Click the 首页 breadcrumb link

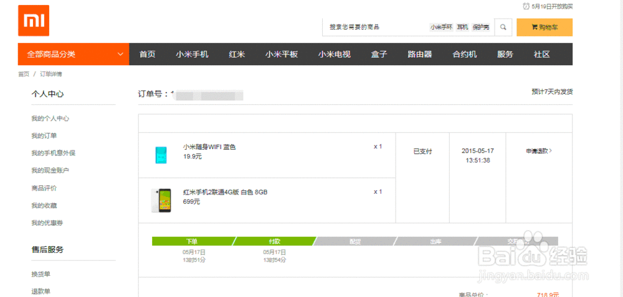tap(24, 74)
